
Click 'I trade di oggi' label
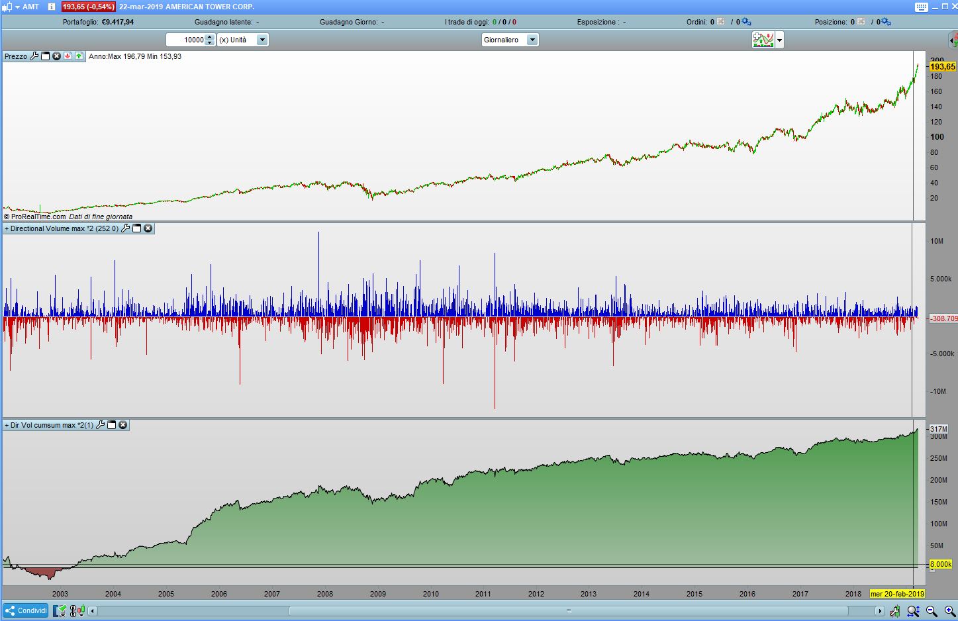(467, 22)
